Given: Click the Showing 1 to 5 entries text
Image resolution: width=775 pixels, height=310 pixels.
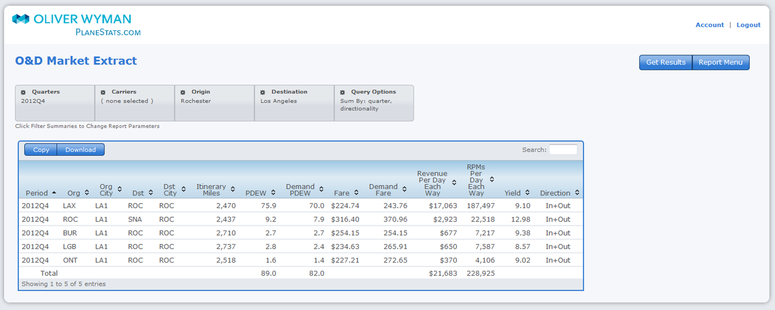Looking at the screenshot, I should pos(64,284).
